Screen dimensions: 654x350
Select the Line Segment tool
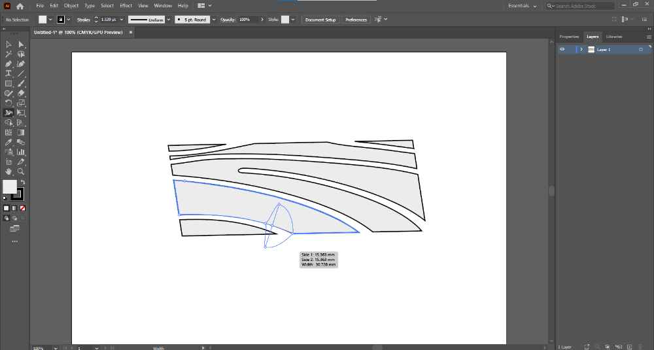click(x=21, y=73)
